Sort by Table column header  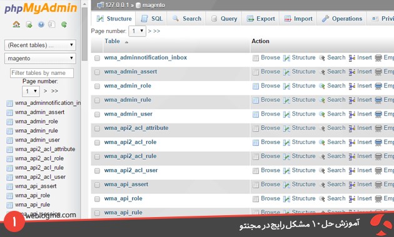point(112,41)
